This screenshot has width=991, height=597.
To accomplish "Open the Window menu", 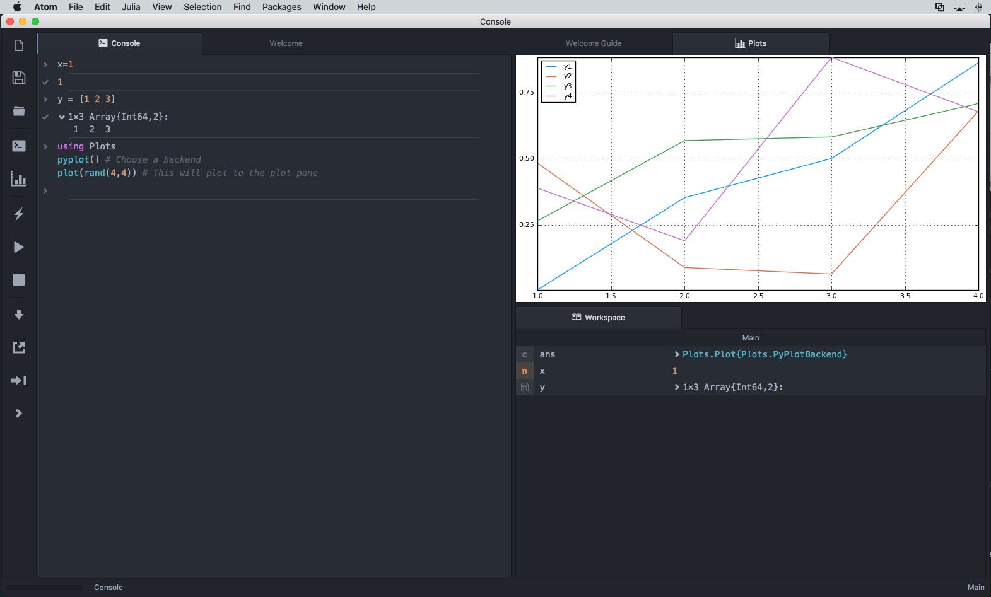I will (329, 7).
